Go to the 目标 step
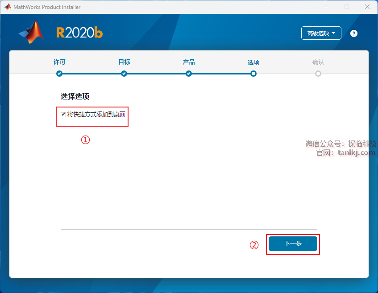This screenshot has height=293, width=378. coord(124,62)
